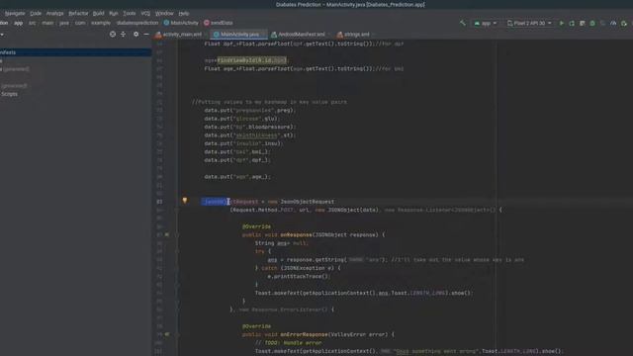Click the '//Putting values to my hashmap' comment
The width and height of the screenshot is (633, 356).
pos(269,102)
